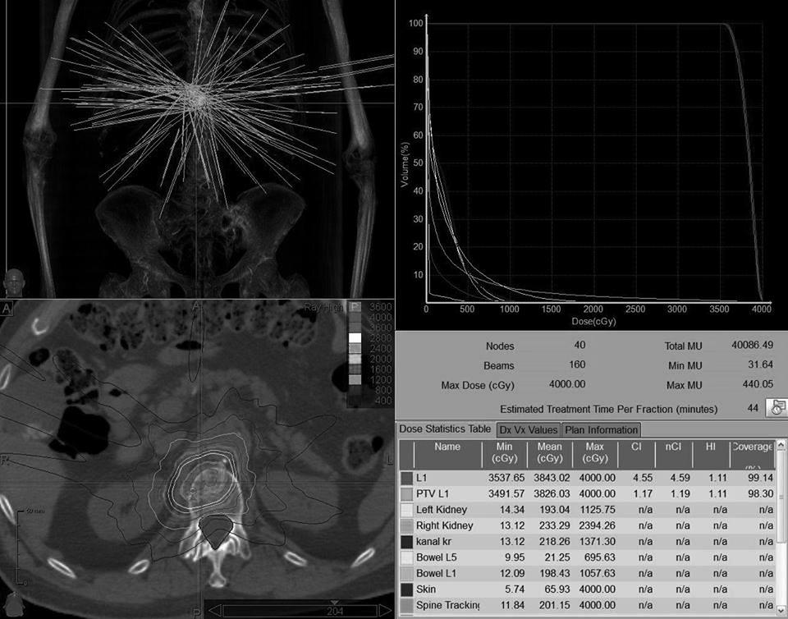Click the Skin structure color swatch
788x619 pixels.
406,589
